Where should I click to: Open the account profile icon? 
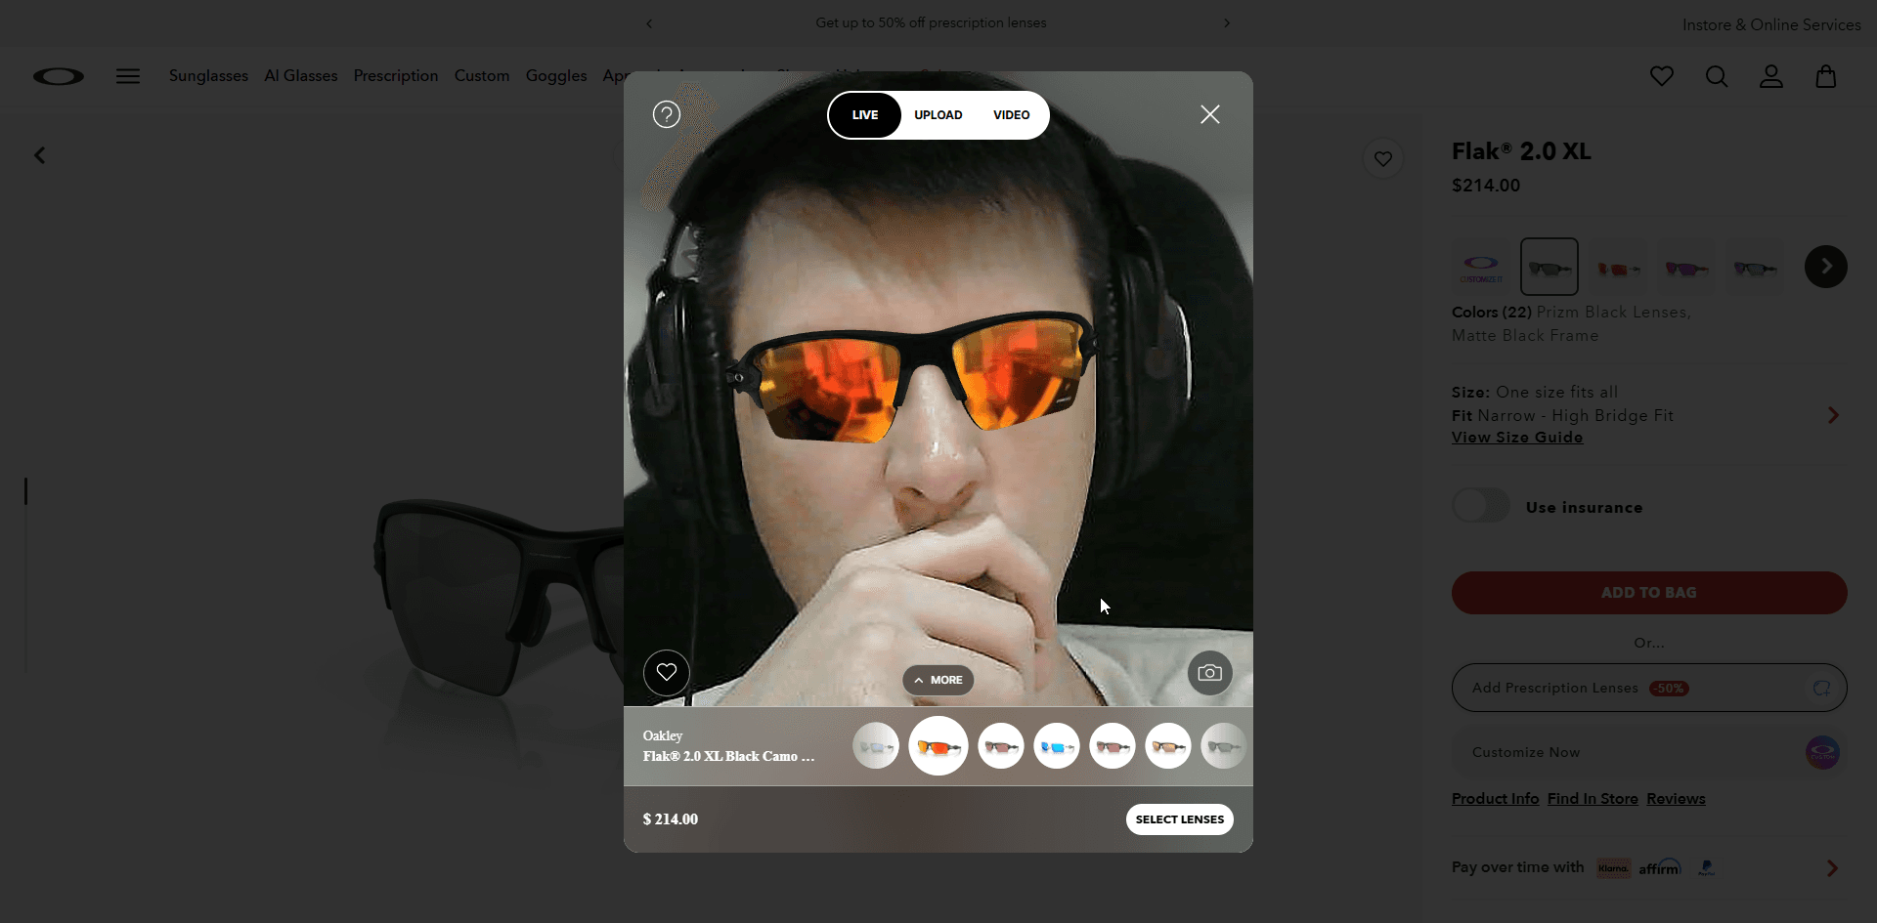[1771, 76]
